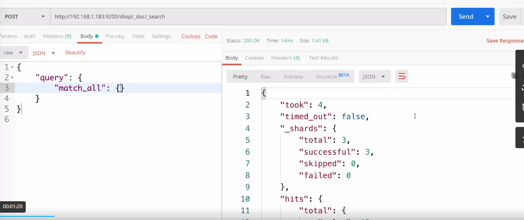Select the request Body tab
524x220 pixels.
pos(89,36)
